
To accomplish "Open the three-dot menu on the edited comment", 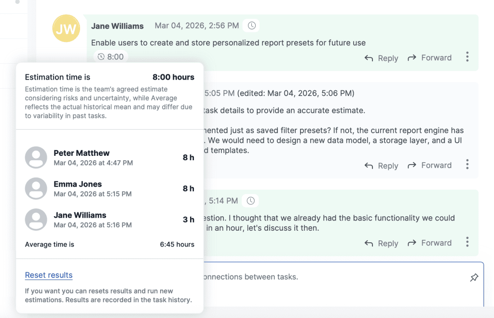I will [467, 164].
